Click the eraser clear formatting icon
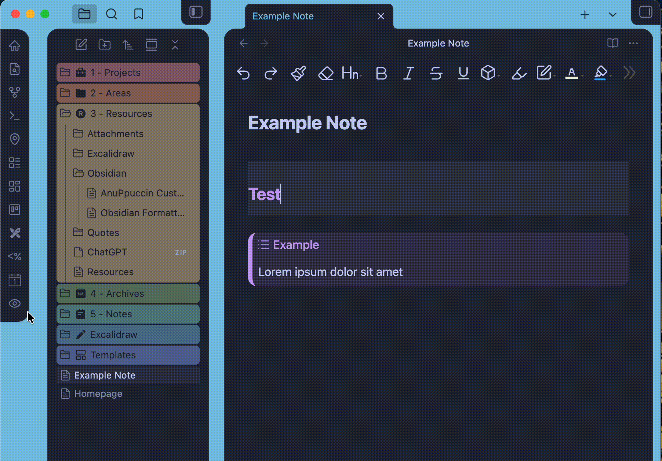Viewport: 662px width, 461px height. pyautogui.click(x=325, y=73)
